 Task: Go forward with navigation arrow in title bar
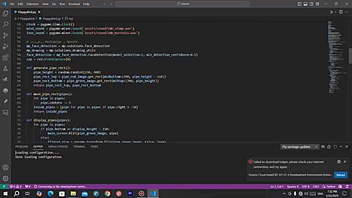click(x=111, y=4)
